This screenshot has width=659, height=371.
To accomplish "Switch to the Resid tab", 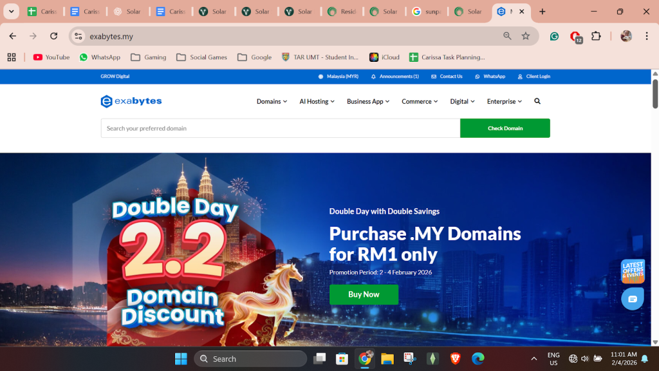I will (342, 12).
